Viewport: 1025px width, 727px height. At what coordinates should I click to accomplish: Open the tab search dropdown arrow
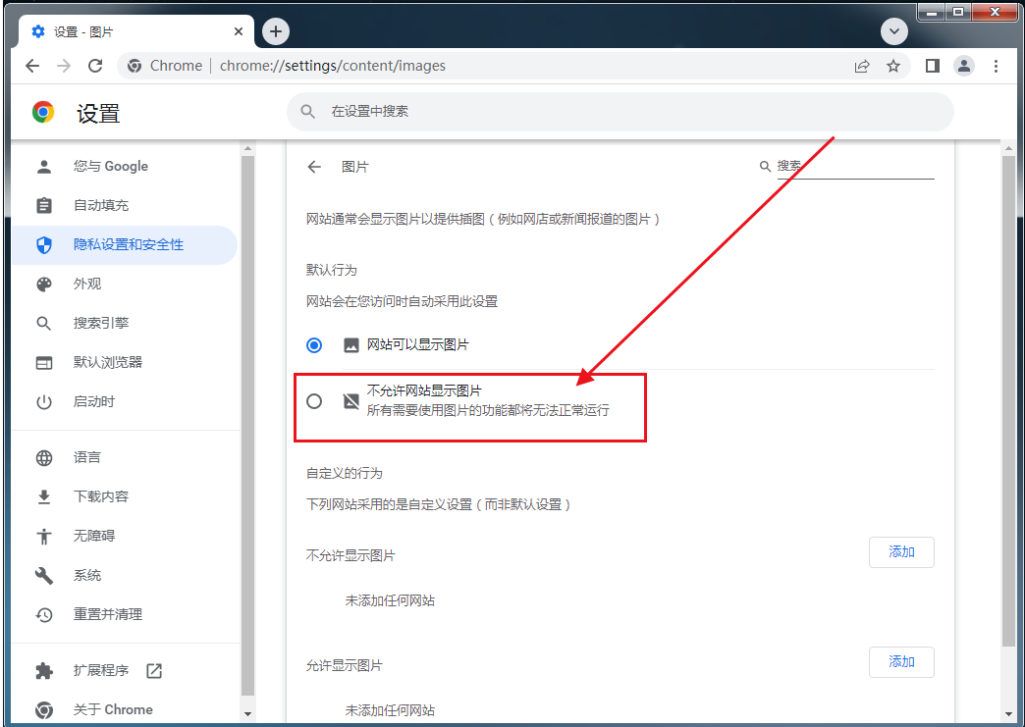(893, 31)
